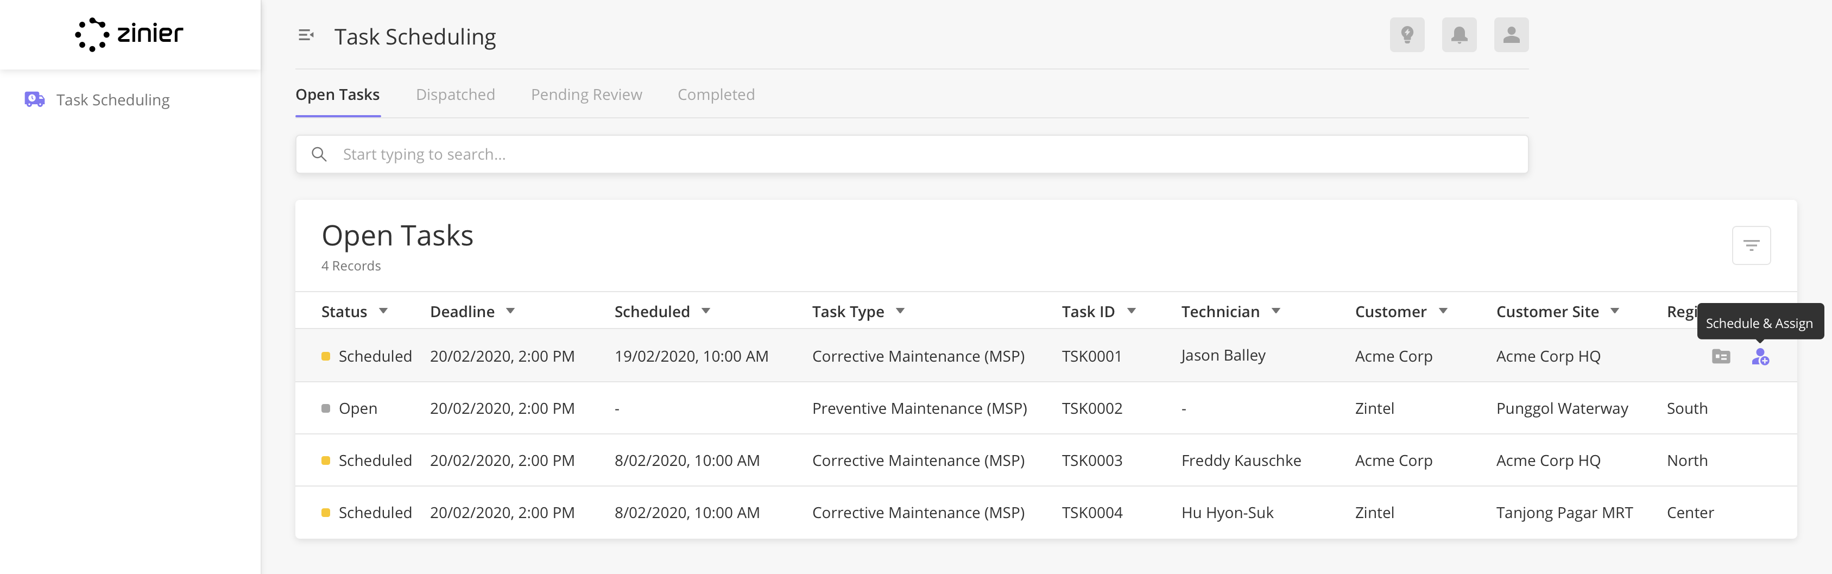
Task: Select the Task Scheduling truck icon in sidebar
Action: (34, 99)
